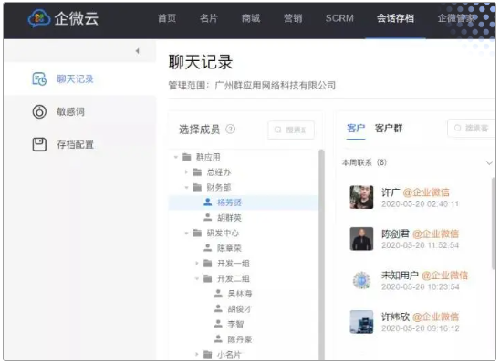Click the 财务部 folder icon

(x=197, y=187)
